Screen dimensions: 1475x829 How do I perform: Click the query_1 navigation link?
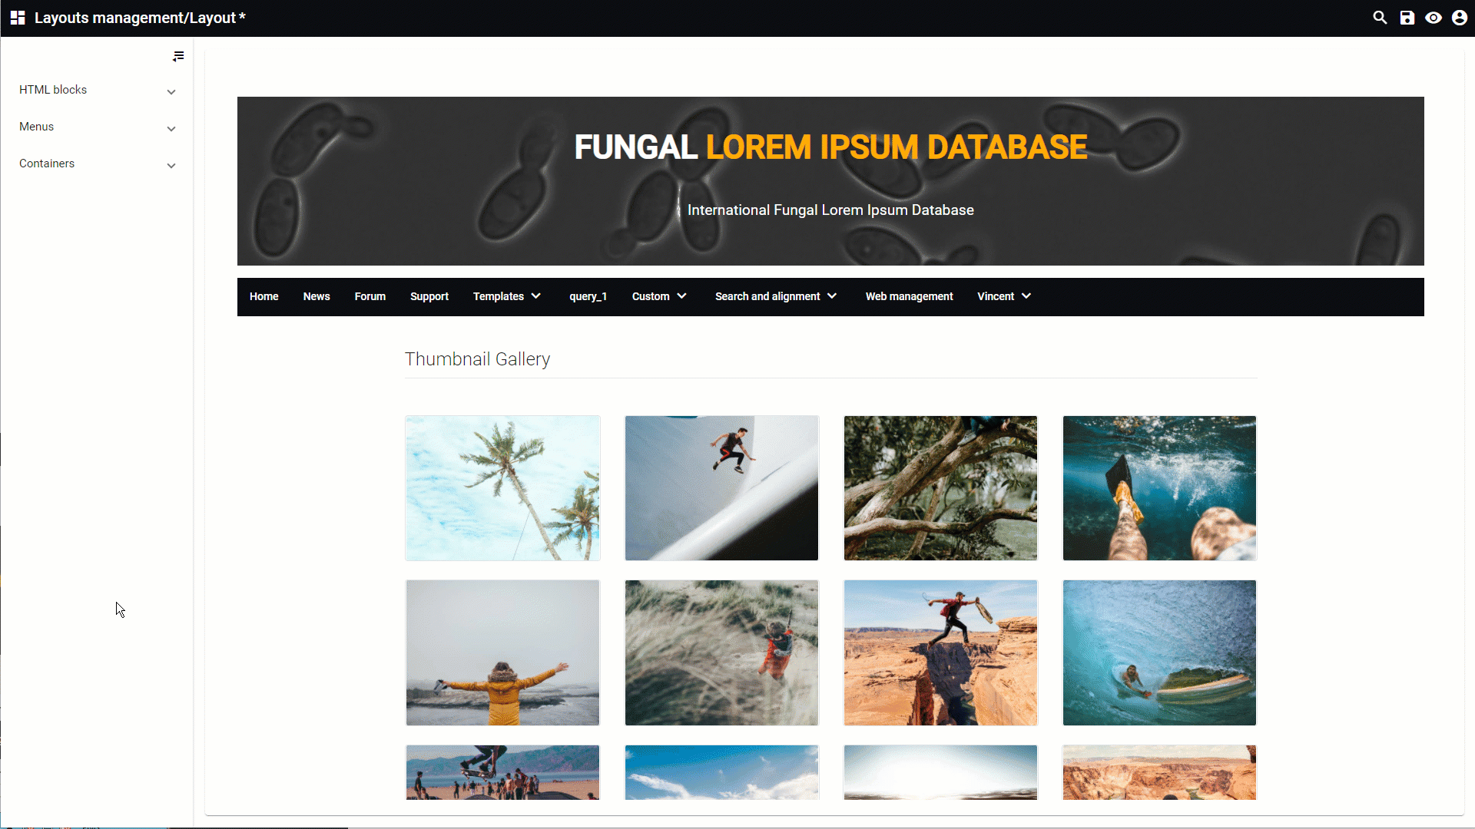click(x=588, y=296)
